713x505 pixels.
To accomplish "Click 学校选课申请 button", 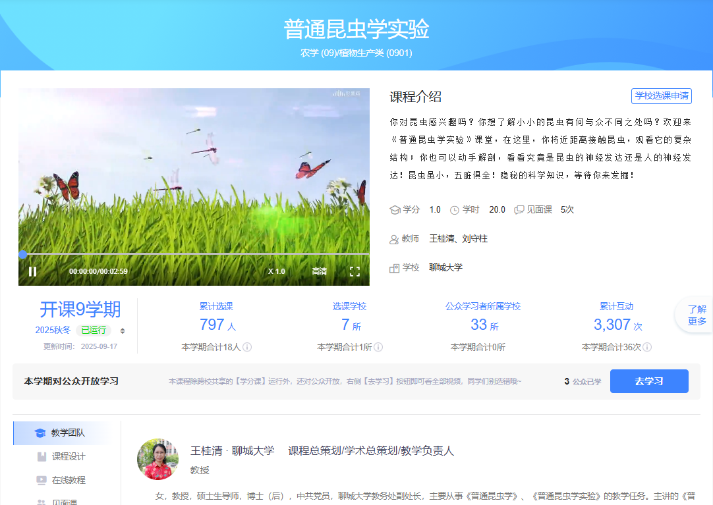I will coord(661,95).
